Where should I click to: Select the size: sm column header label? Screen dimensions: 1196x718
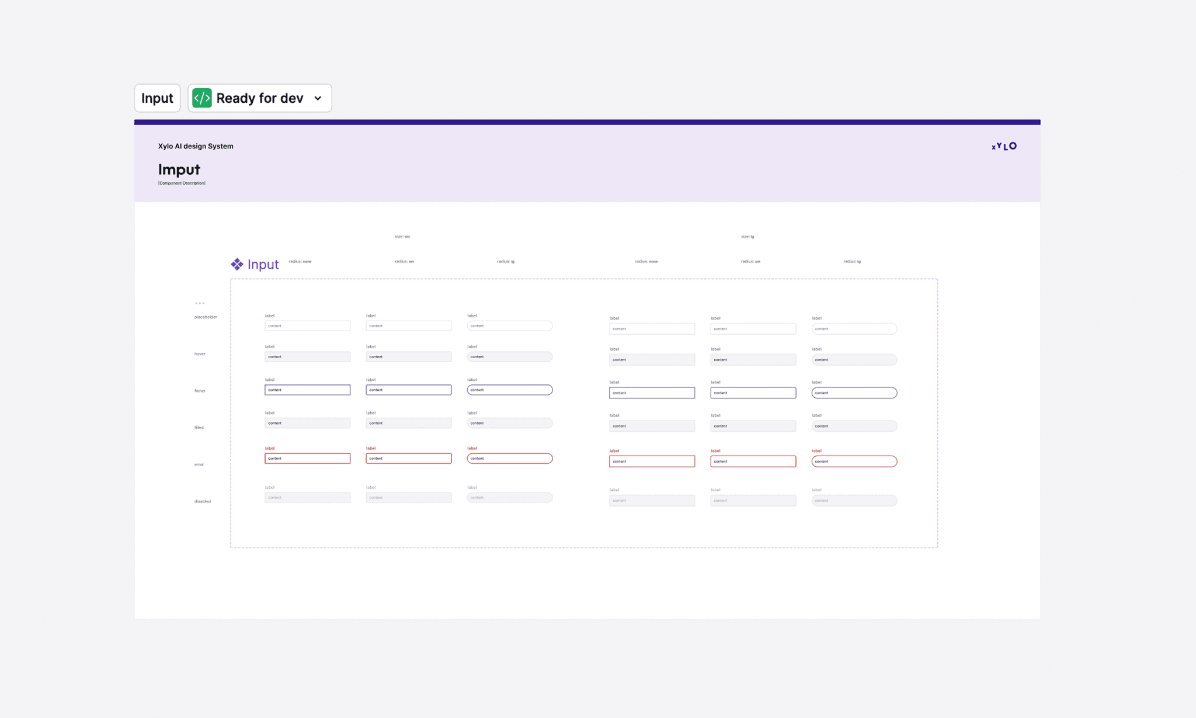click(402, 237)
